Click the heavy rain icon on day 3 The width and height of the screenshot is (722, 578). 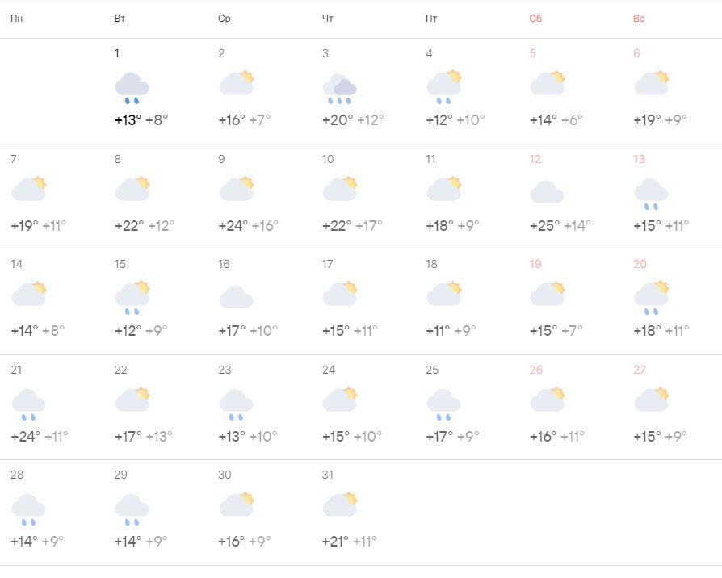tap(339, 89)
